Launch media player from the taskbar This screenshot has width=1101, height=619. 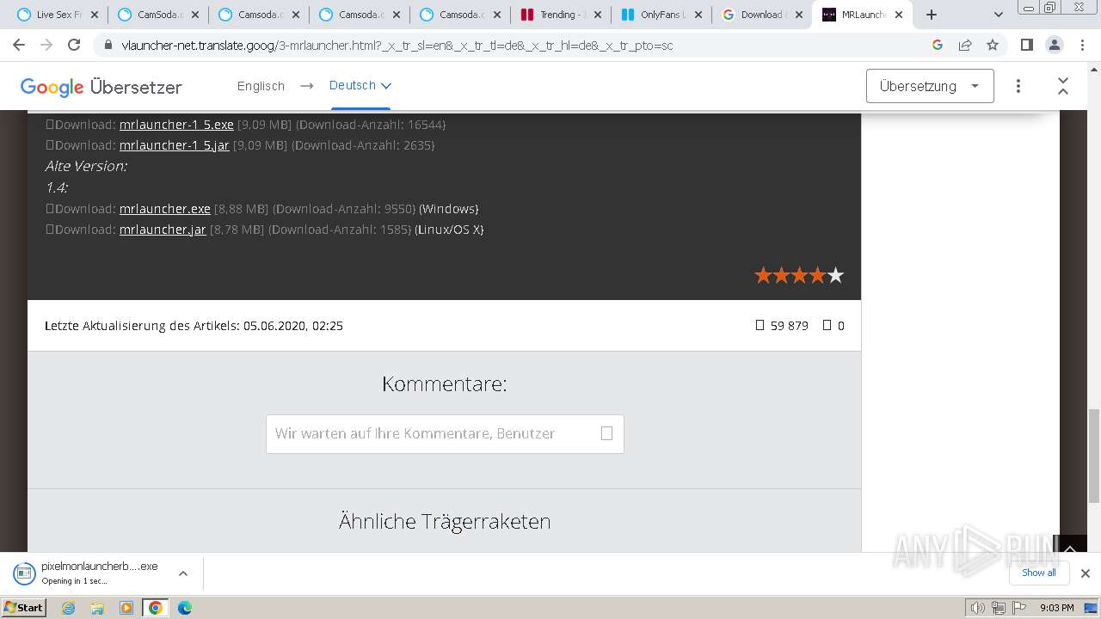coord(126,608)
